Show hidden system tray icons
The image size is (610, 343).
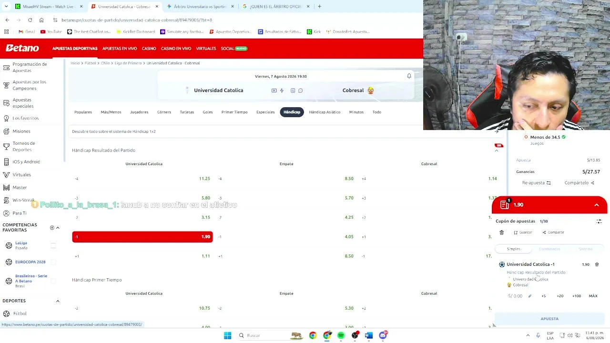click(x=528, y=335)
